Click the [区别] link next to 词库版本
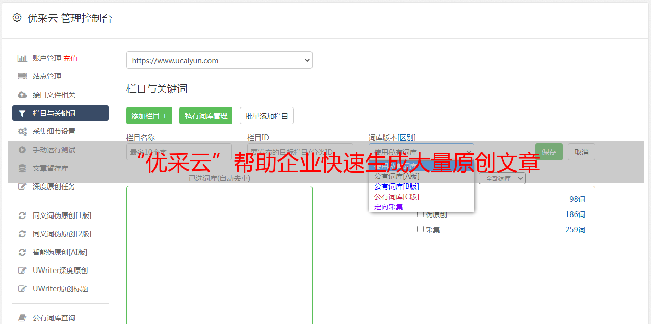The width and height of the screenshot is (651, 324). pyautogui.click(x=407, y=138)
